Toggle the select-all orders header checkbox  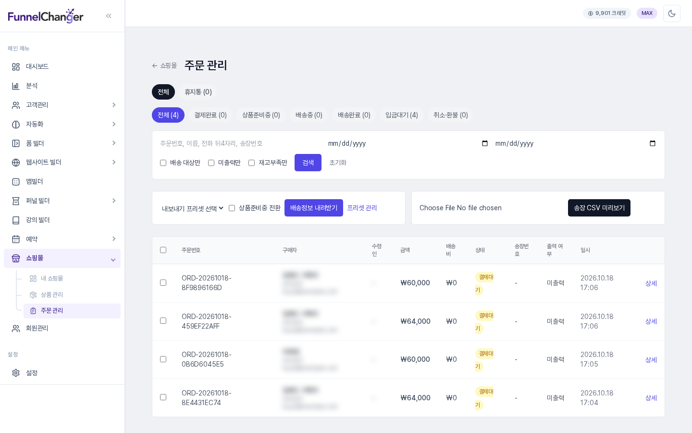(163, 250)
